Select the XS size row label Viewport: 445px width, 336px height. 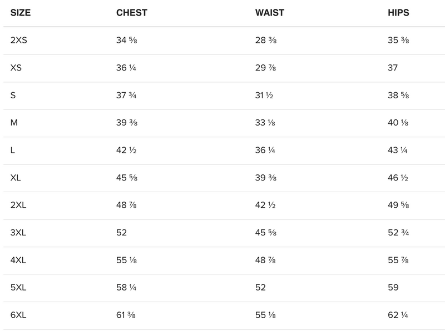pos(16,68)
